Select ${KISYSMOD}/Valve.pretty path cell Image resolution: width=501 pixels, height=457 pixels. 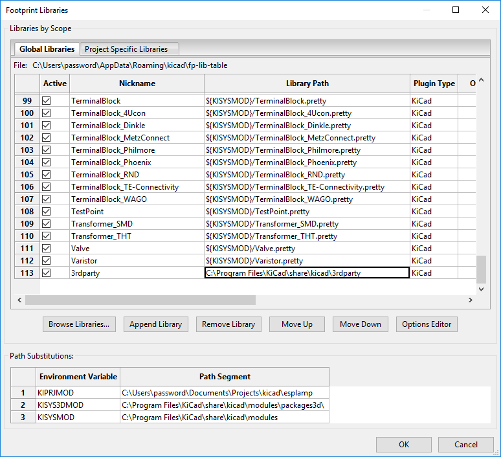pos(307,249)
